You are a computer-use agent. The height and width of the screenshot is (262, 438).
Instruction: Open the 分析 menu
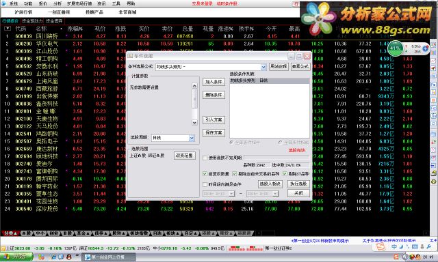tap(57, 3)
